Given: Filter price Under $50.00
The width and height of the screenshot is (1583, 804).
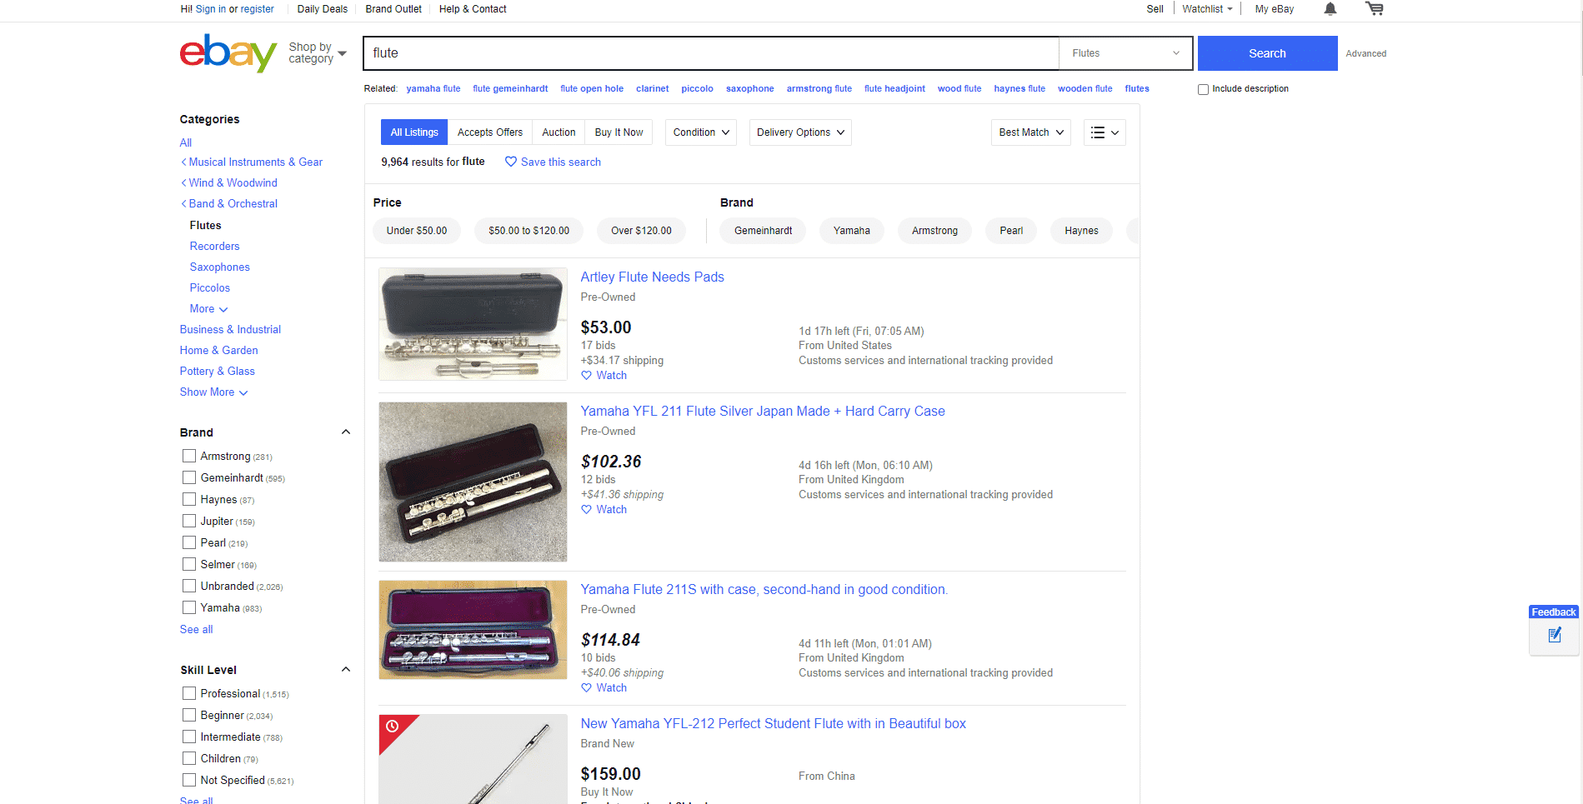Looking at the screenshot, I should click(417, 231).
